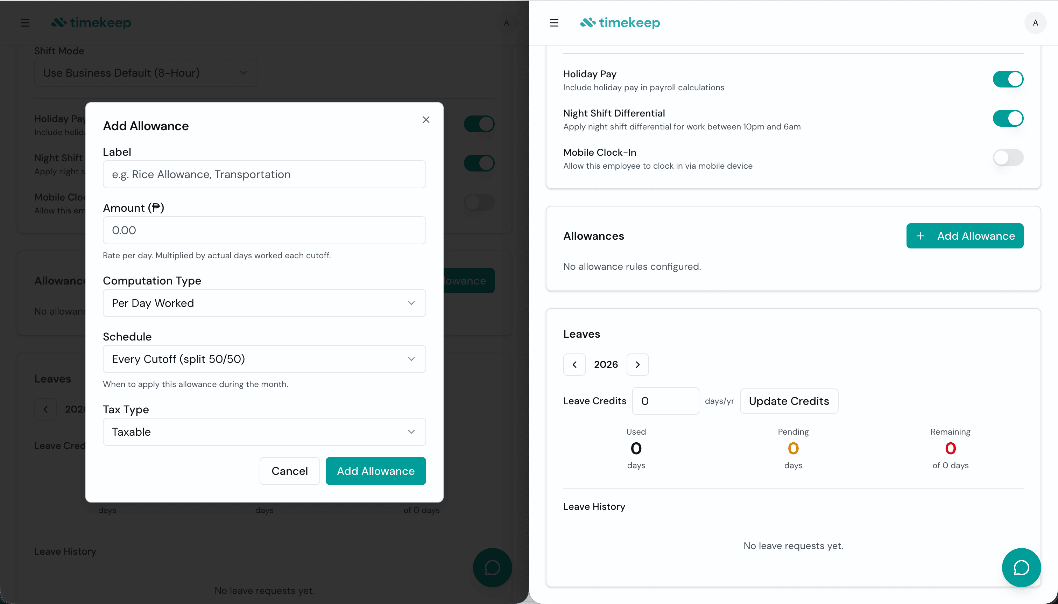Toggle Mobile Clock-In switch in left window
This screenshot has width=1058, height=604.
point(479,202)
